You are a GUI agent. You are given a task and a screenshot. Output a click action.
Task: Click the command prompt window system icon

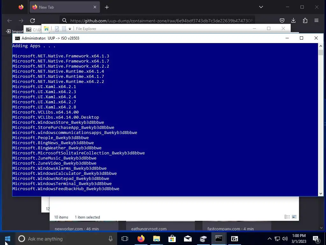[18, 38]
